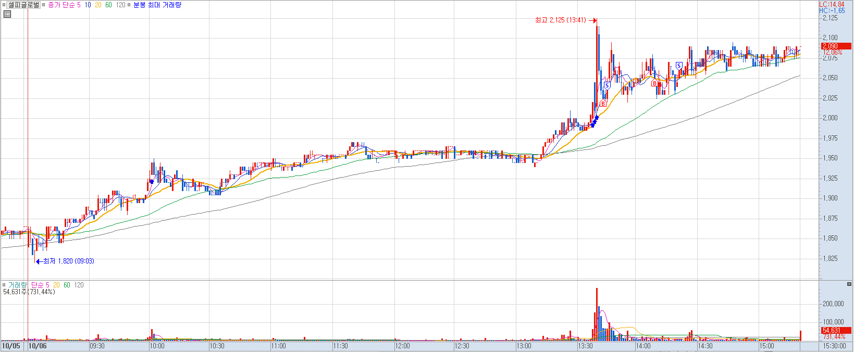Screen dimensions: 854x352
Task: Toggle the square before 거래량 in volume panel
Action: [x=4, y=285]
